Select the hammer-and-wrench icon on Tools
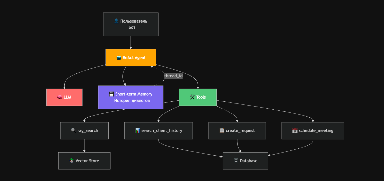The width and height of the screenshot is (384, 181). [x=192, y=97]
